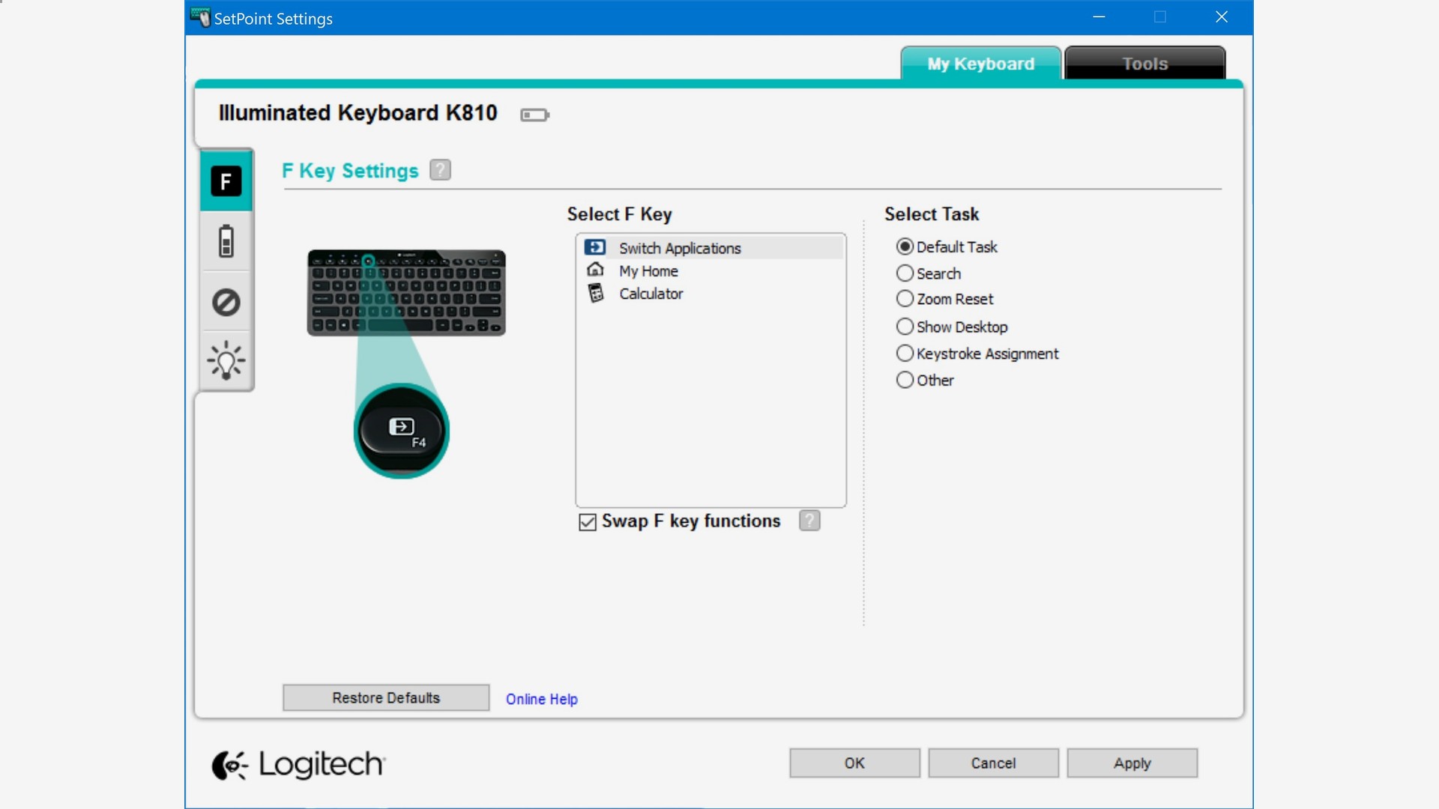Switch to the Tools tab
This screenshot has height=809, width=1439.
1144,64
